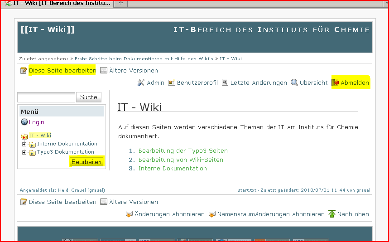Select 'IT - Wiki' root in menu tree
The height and width of the screenshot is (242, 389).
click(x=40, y=136)
